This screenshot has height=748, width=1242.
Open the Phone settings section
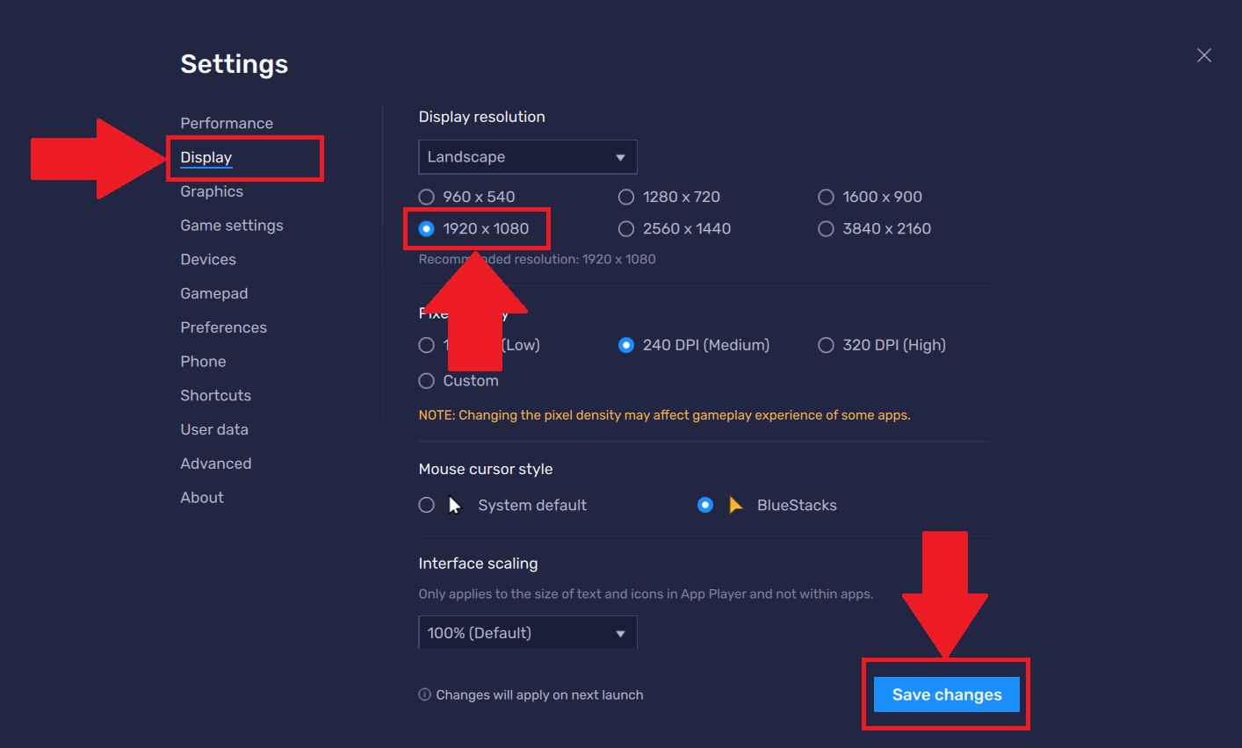tap(203, 362)
